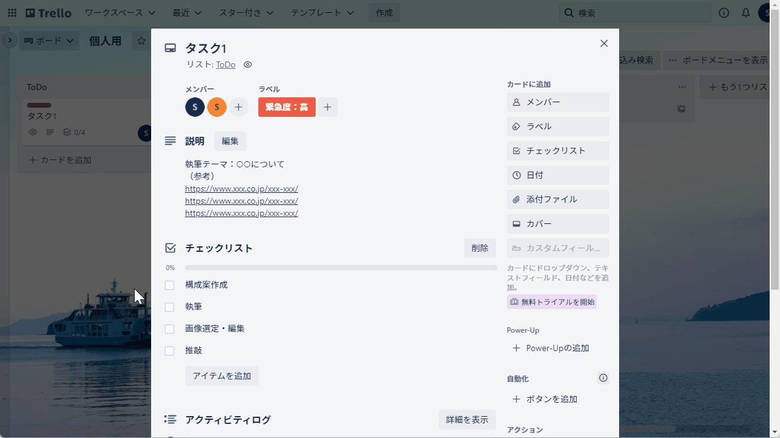This screenshot has width=780, height=438.
Task: Click 無料トライアルを開始 badge
Action: tap(552, 302)
